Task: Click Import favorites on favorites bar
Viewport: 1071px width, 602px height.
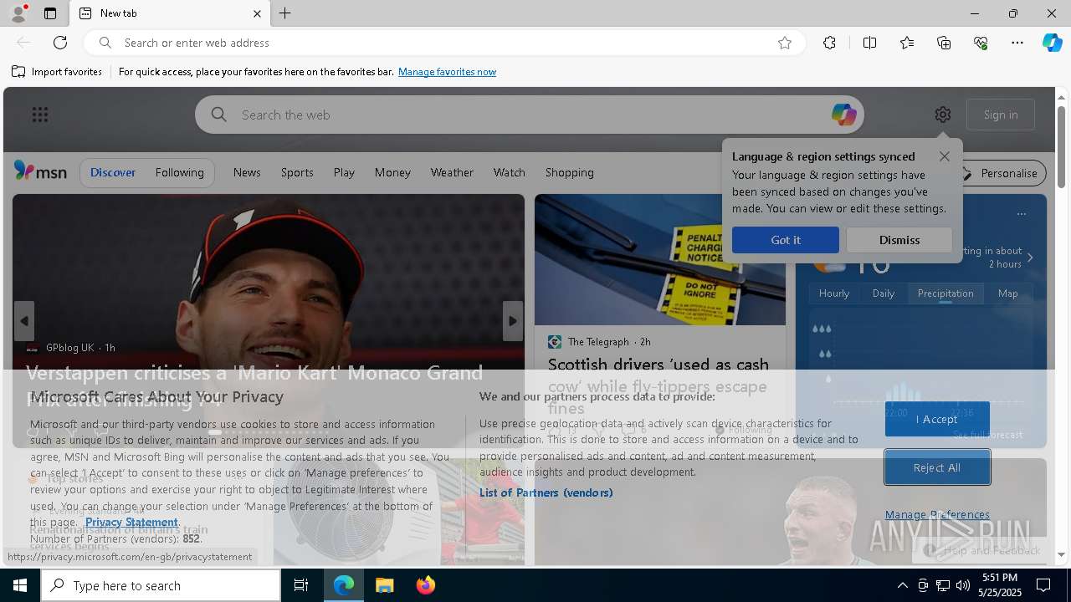Action: tap(57, 72)
